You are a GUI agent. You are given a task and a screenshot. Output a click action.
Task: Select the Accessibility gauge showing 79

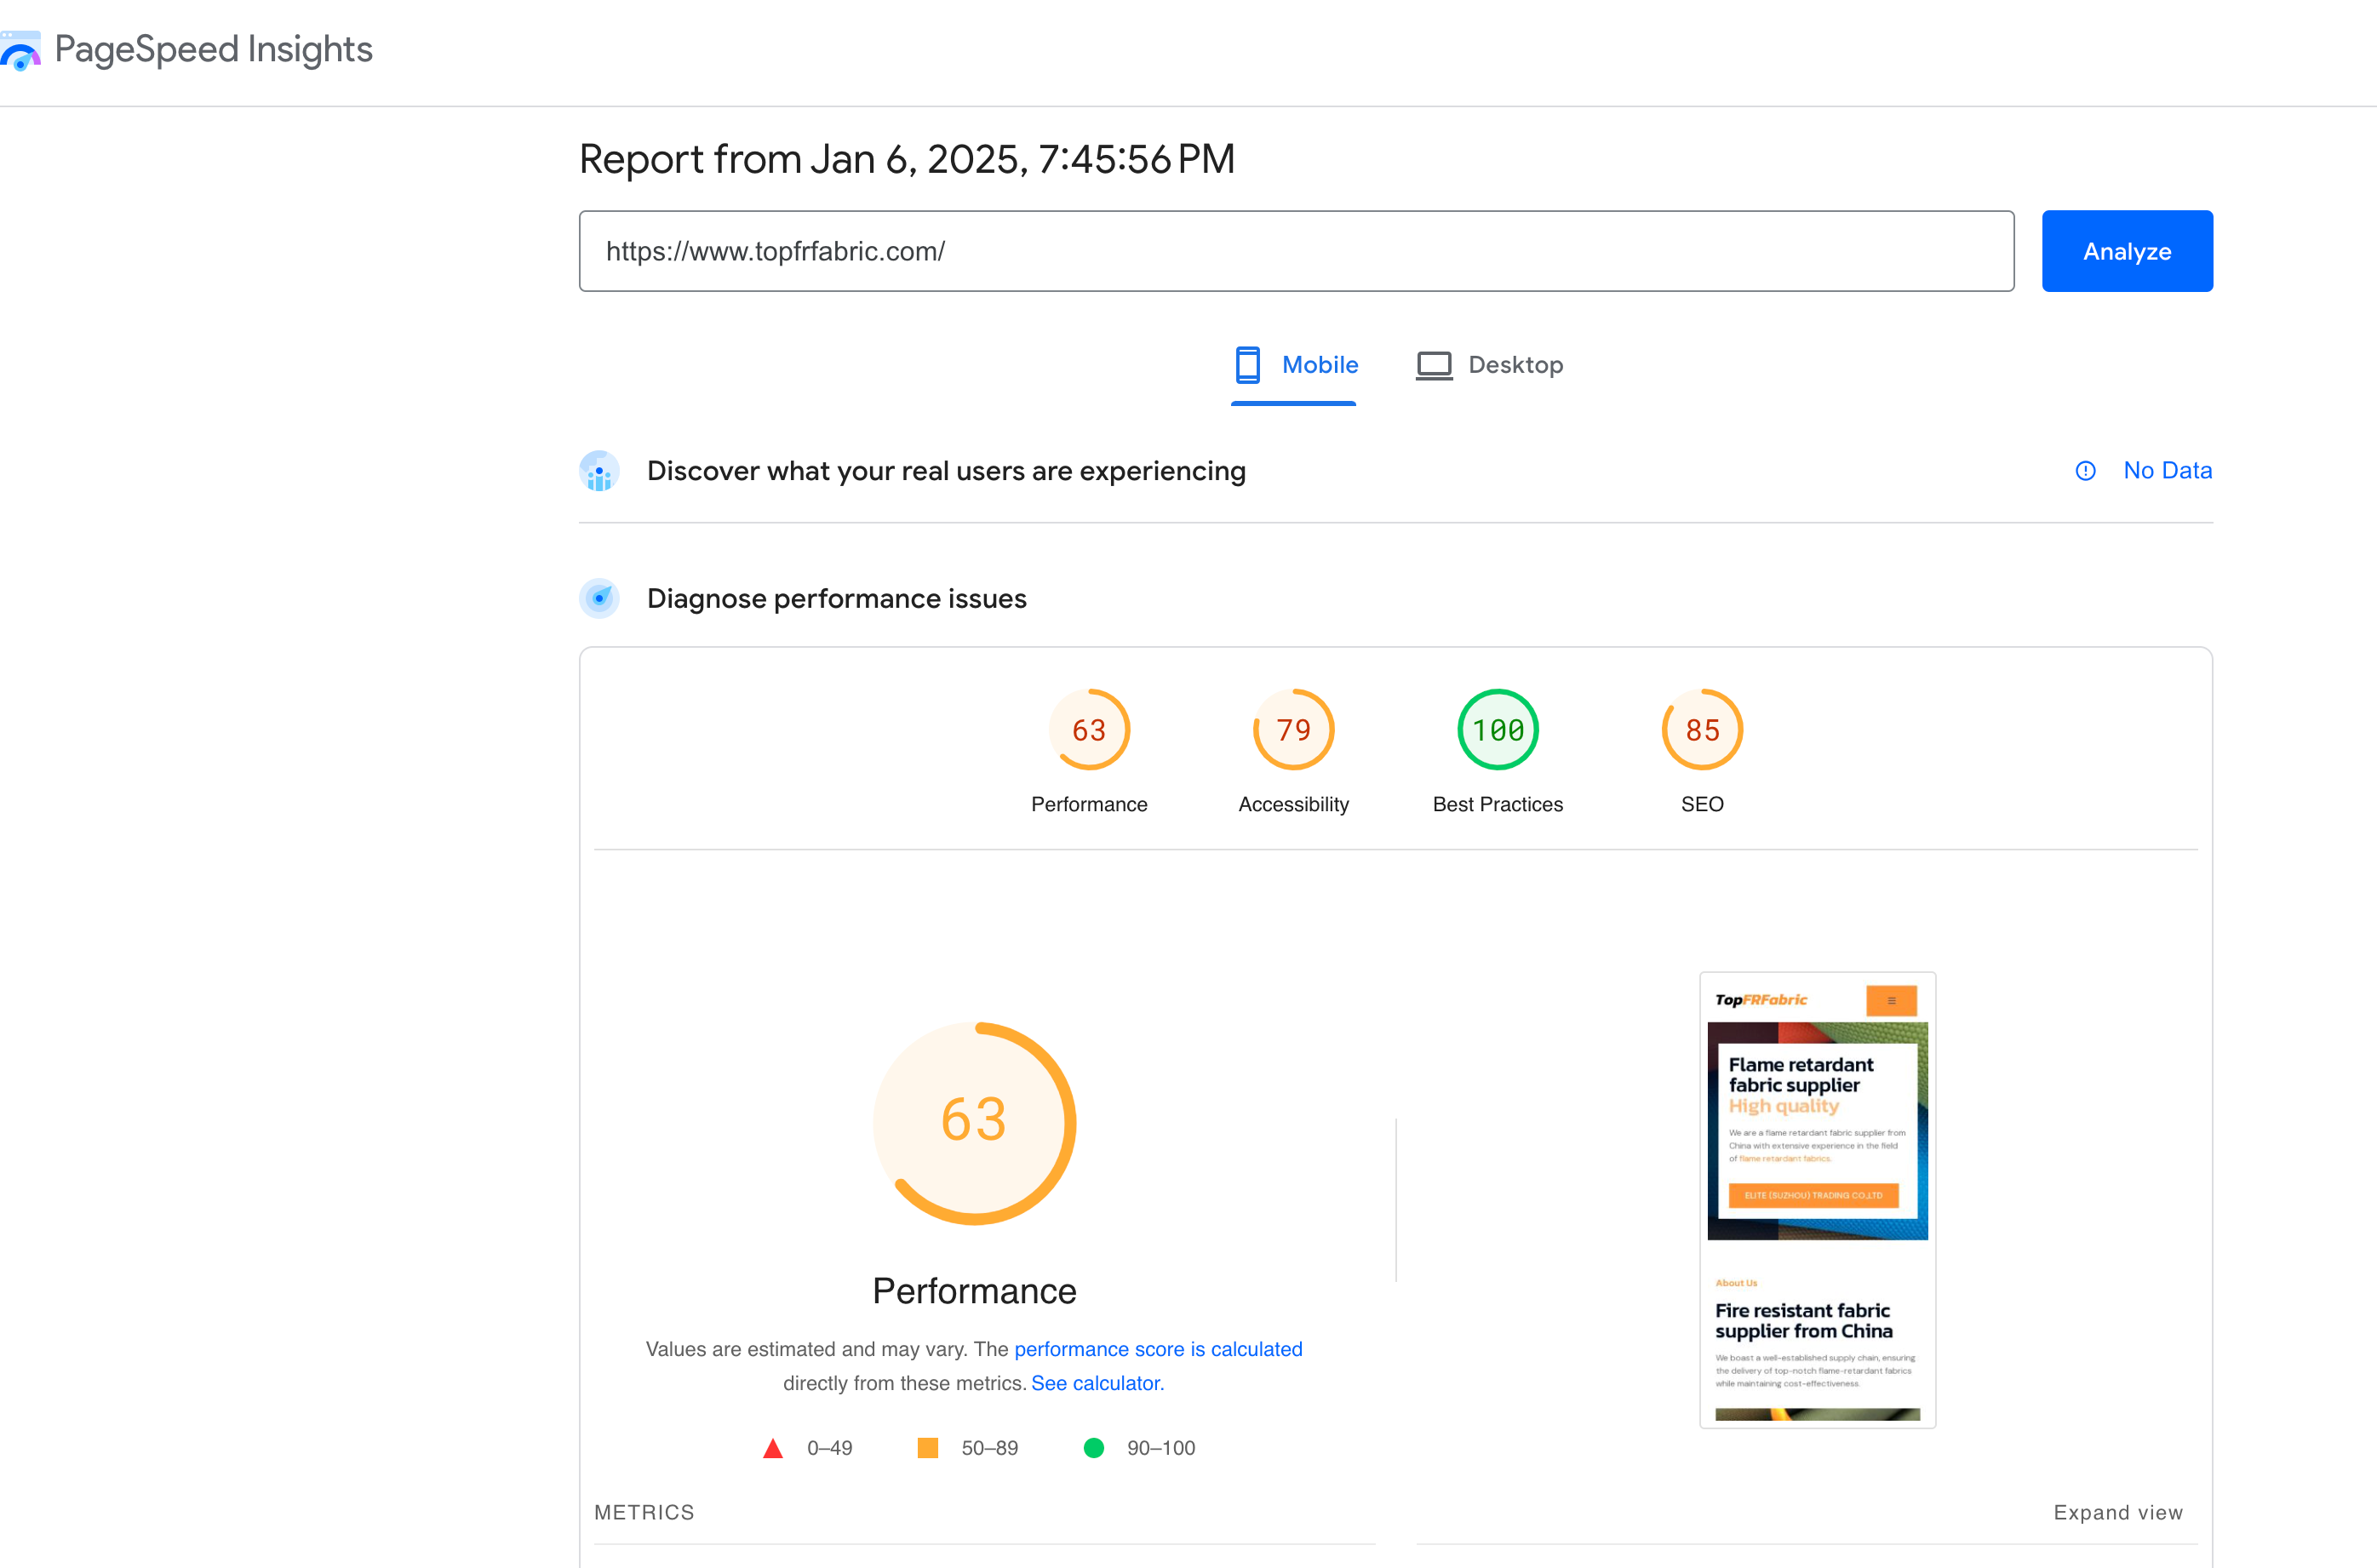(x=1293, y=730)
